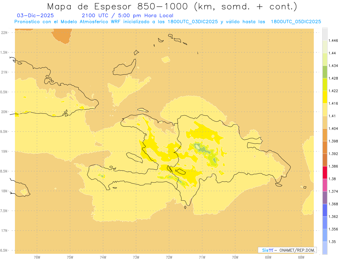The image size is (338, 261).
Task: Click the SisTT ONAMET/REP.DOM. logo box
Action: pos(287,250)
